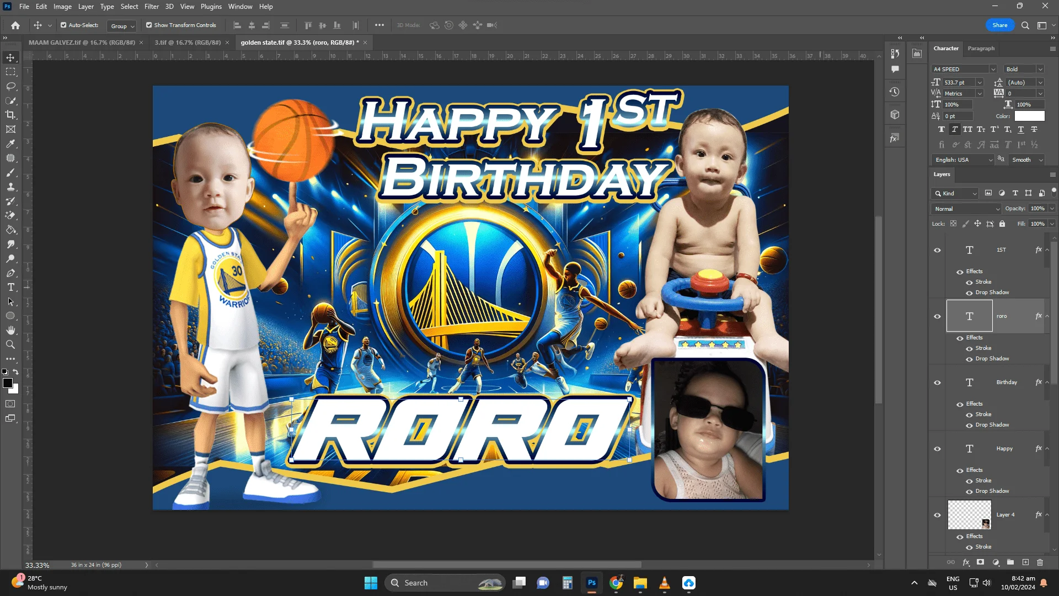Switch to 3.tif document tab
The image size is (1059, 596).
point(188,42)
